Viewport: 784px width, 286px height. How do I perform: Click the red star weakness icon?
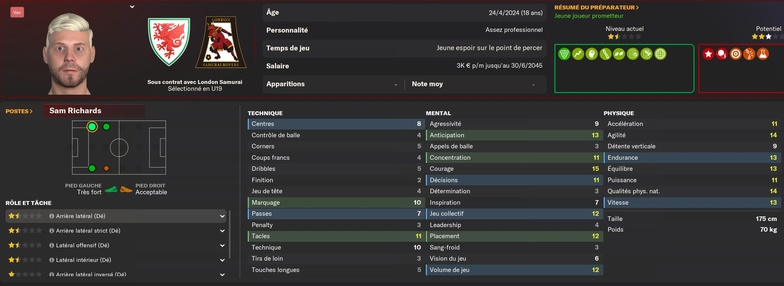coord(708,54)
